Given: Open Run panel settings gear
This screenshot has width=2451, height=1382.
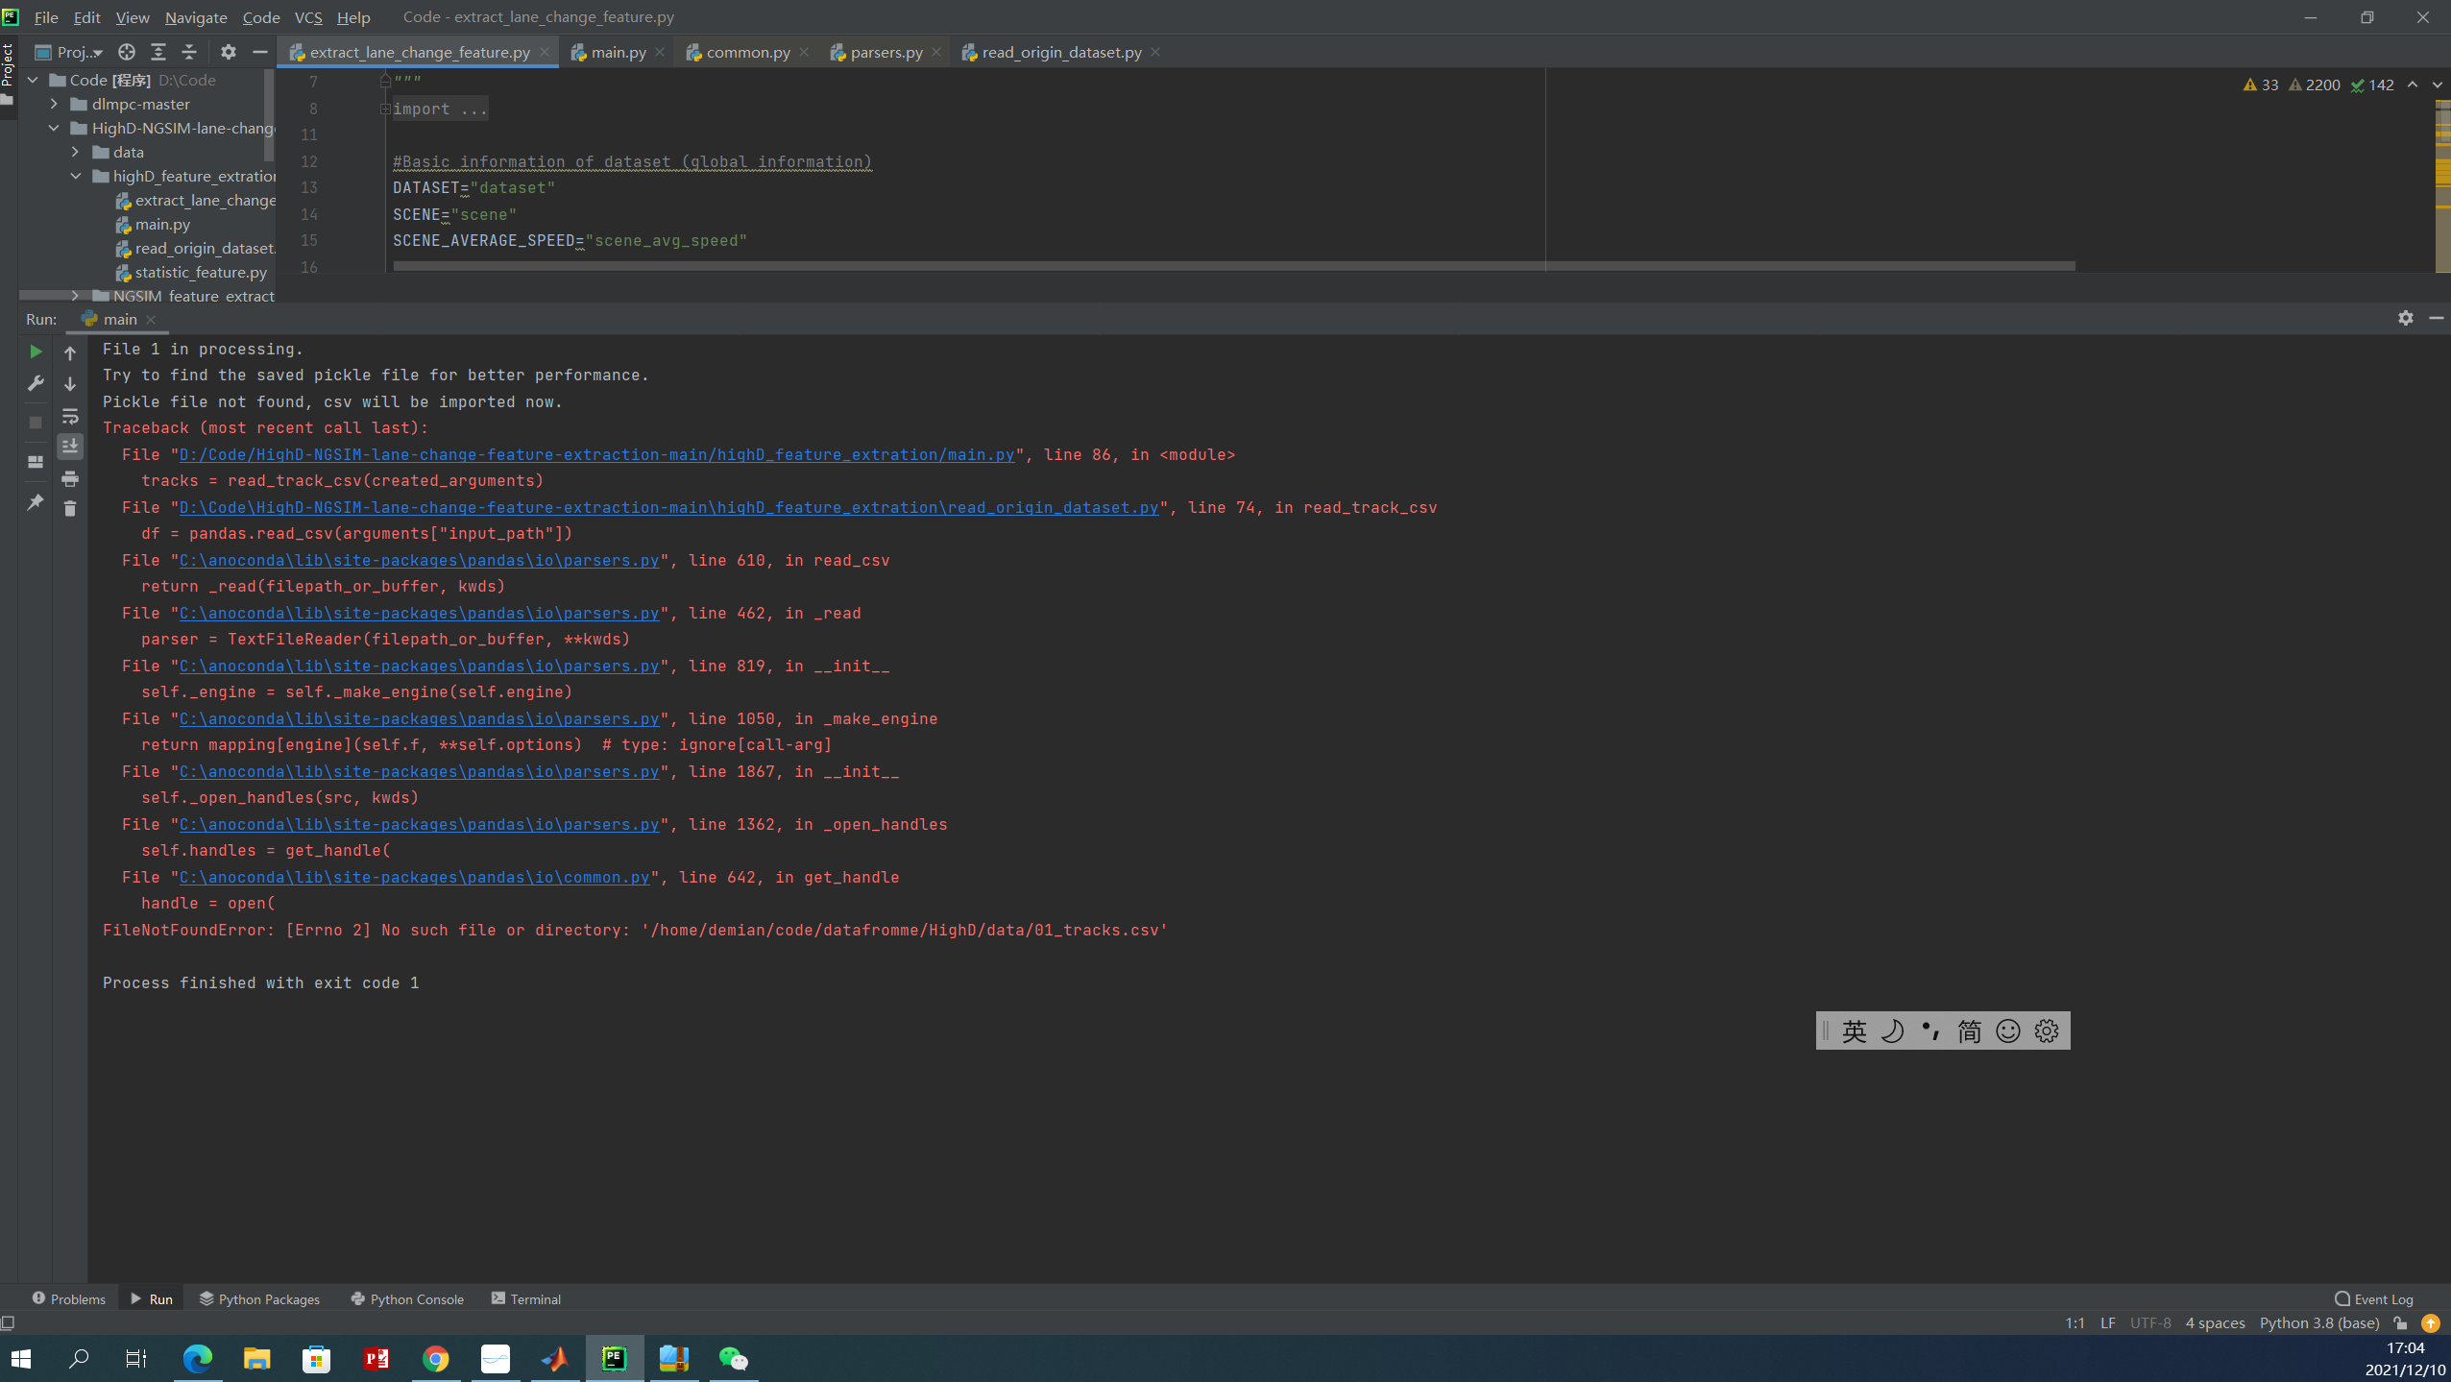Looking at the screenshot, I should click(2405, 318).
